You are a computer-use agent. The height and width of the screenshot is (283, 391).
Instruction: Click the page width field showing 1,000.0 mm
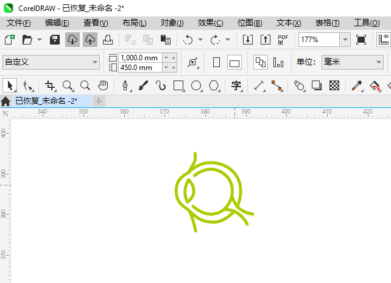pyautogui.click(x=140, y=57)
